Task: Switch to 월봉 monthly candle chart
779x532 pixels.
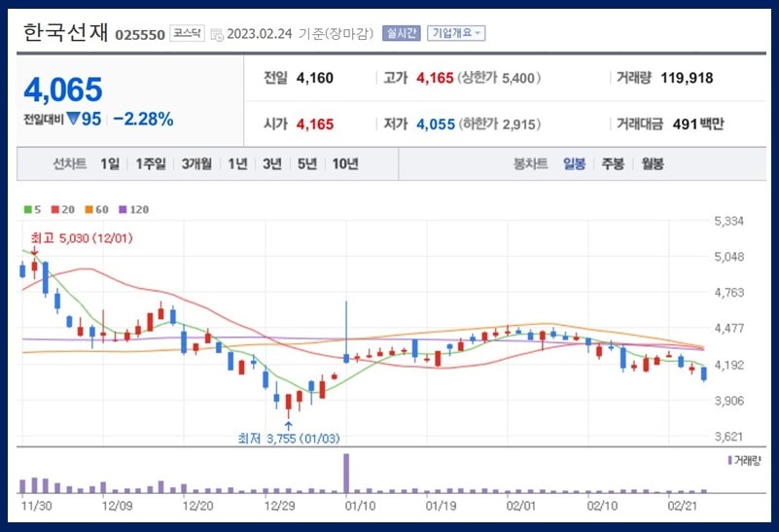Action: point(653,164)
